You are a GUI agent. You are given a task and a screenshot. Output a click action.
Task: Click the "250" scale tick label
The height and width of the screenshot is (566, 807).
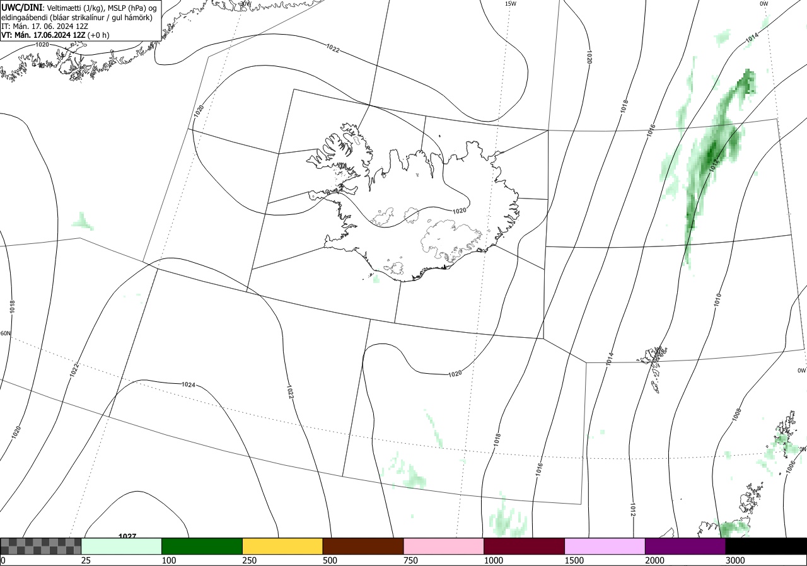pyautogui.click(x=249, y=560)
